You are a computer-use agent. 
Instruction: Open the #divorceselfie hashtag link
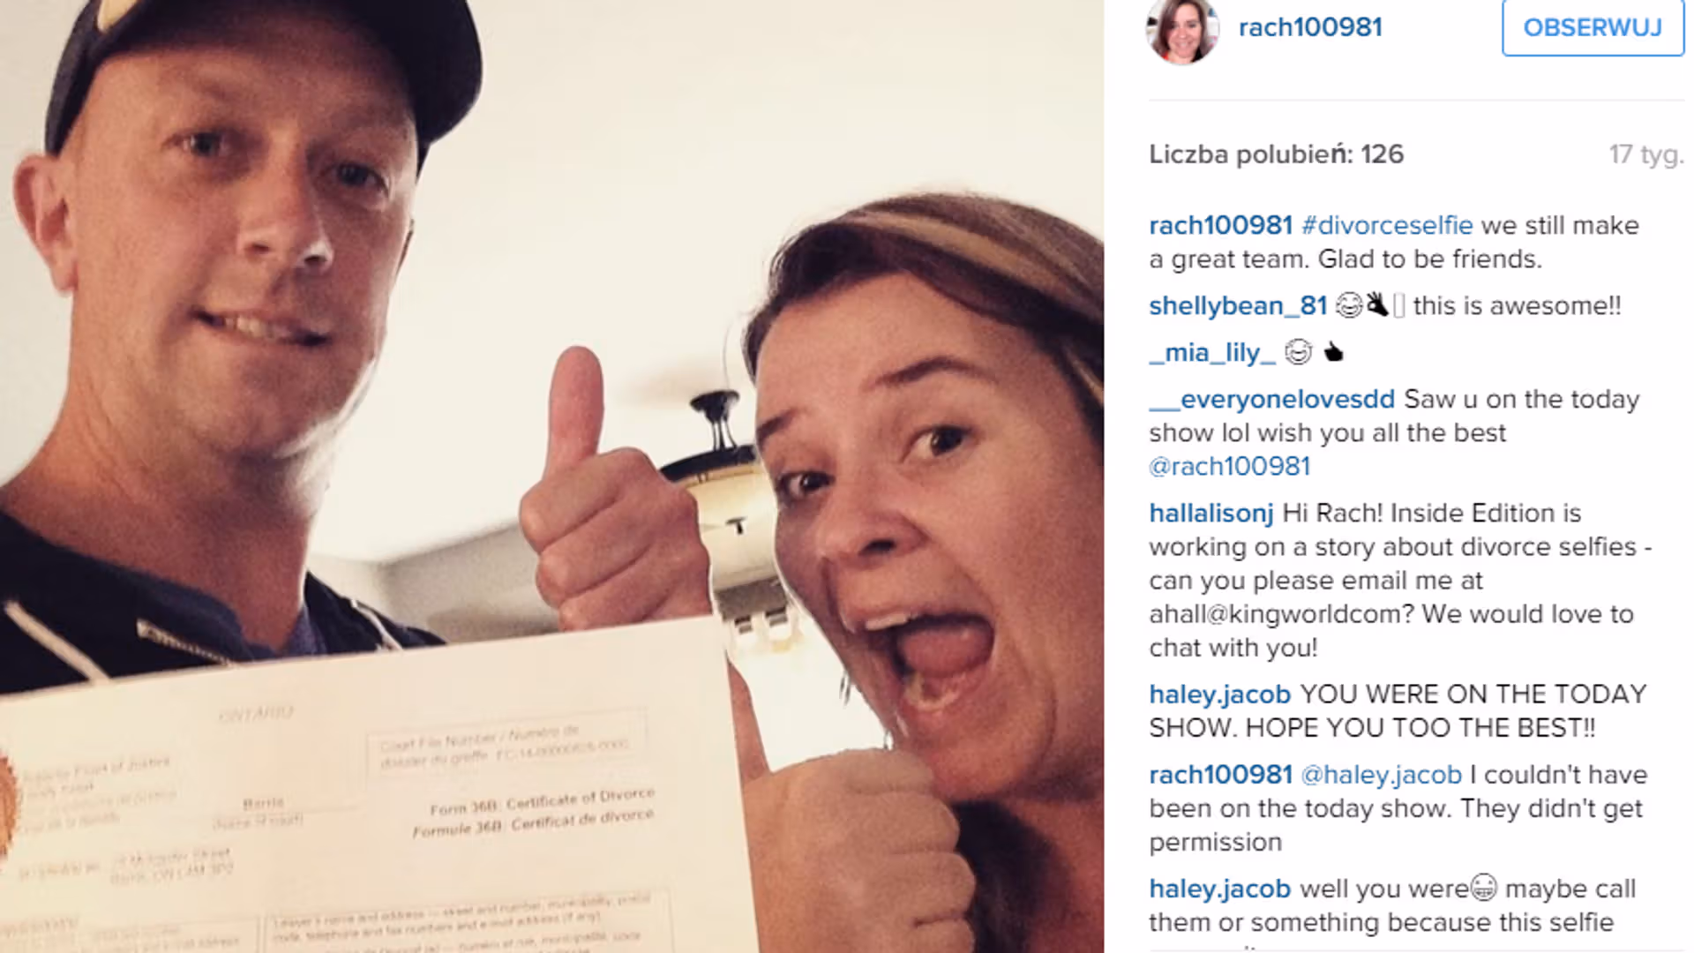(x=1387, y=225)
